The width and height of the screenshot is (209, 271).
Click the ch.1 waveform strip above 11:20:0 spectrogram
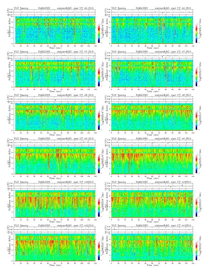point(55,230)
